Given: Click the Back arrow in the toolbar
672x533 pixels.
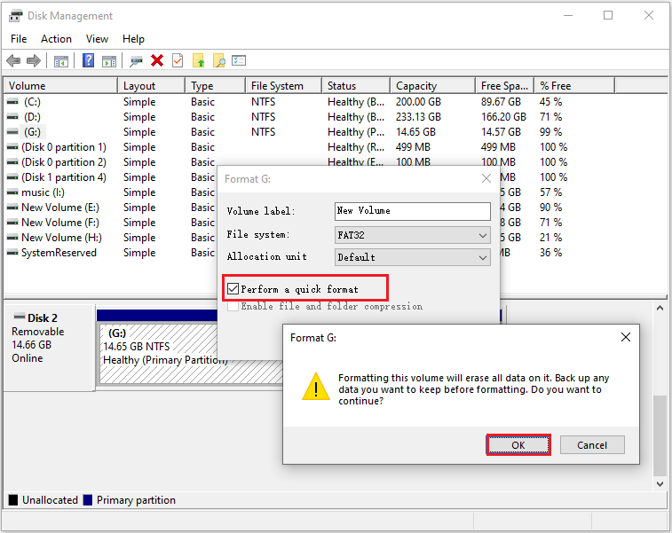Looking at the screenshot, I should pos(13,61).
